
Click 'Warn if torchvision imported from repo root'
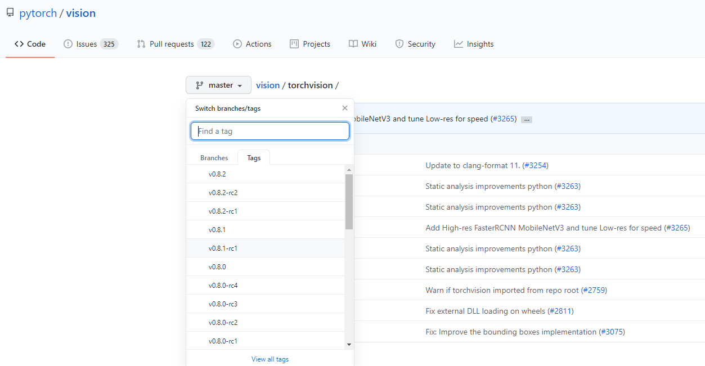click(x=502, y=290)
